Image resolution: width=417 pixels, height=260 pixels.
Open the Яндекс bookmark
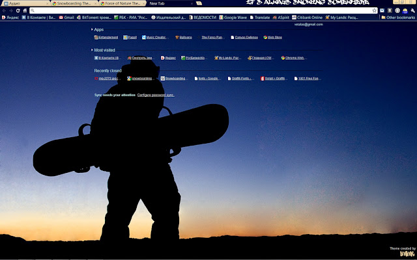point(10,18)
